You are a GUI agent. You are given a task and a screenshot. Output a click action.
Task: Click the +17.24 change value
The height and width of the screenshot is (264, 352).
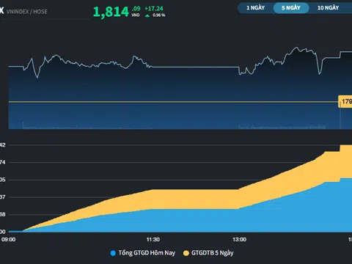tap(154, 9)
